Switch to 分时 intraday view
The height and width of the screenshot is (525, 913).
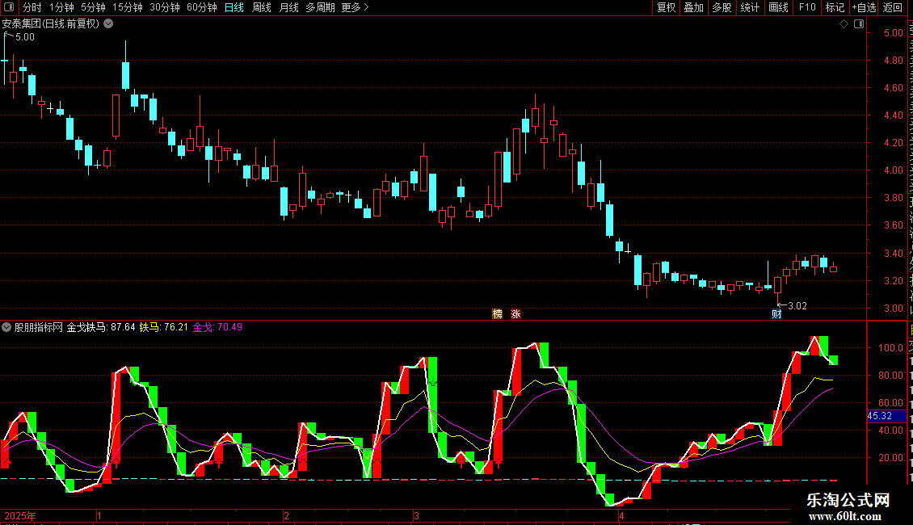coord(32,7)
